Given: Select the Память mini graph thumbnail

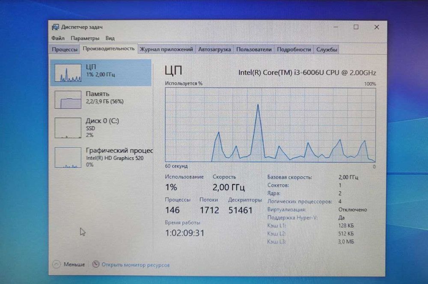Looking at the screenshot, I should click(68, 100).
